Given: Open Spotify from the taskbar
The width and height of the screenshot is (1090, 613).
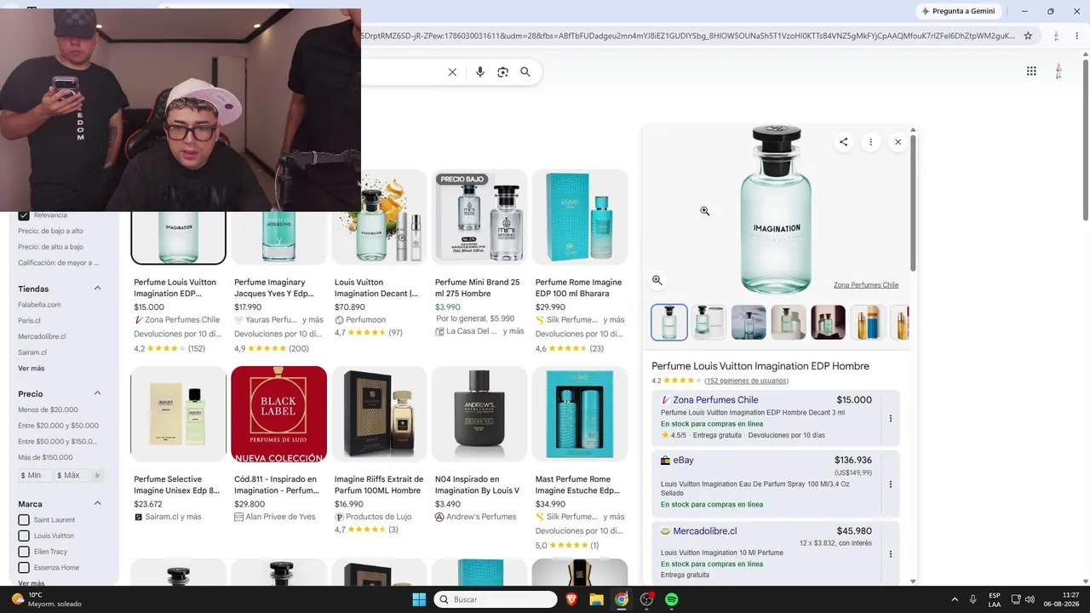Looking at the screenshot, I should coord(672,599).
